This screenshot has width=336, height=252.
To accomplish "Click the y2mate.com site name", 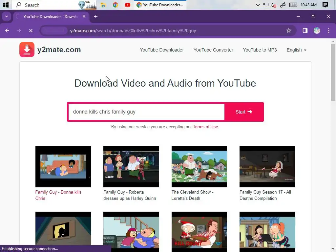I will pos(59,50).
